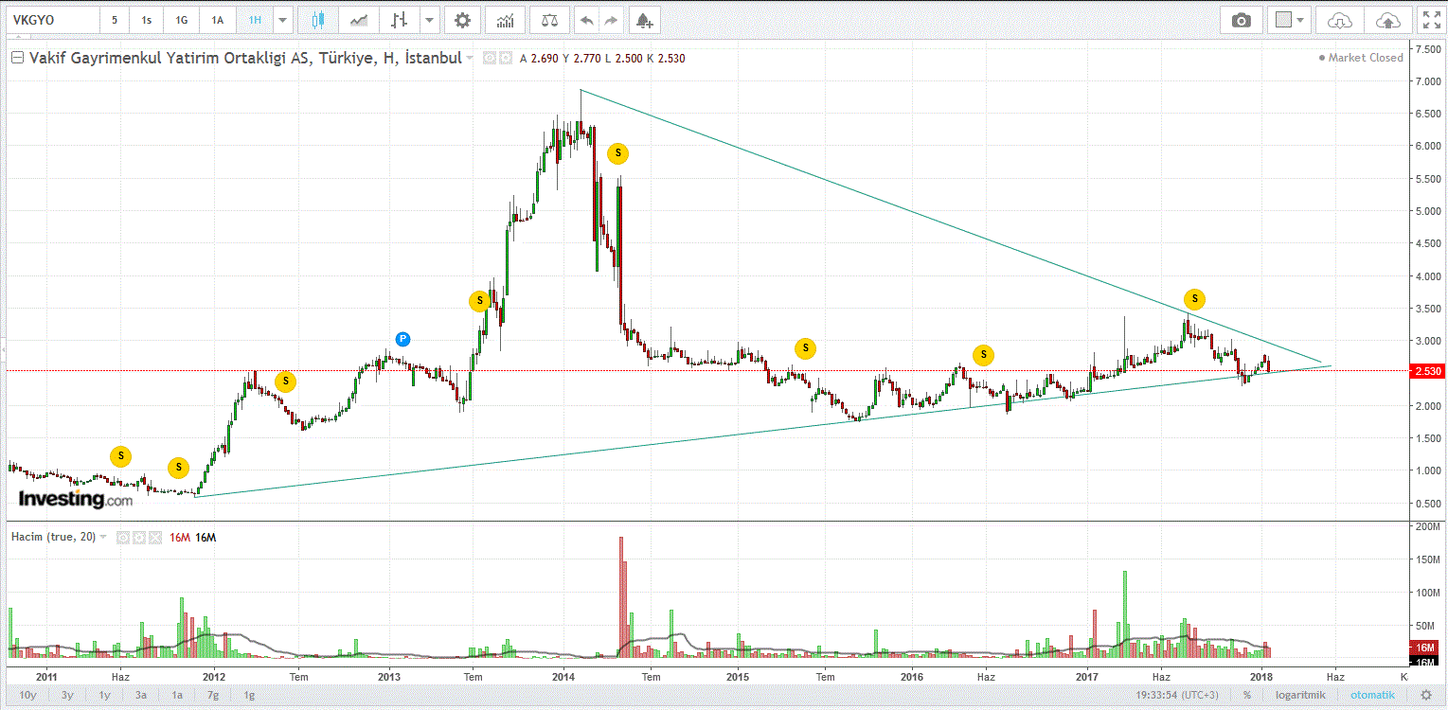This screenshot has height=710, width=1448.
Task: Set range to 3y
Action: point(67,695)
